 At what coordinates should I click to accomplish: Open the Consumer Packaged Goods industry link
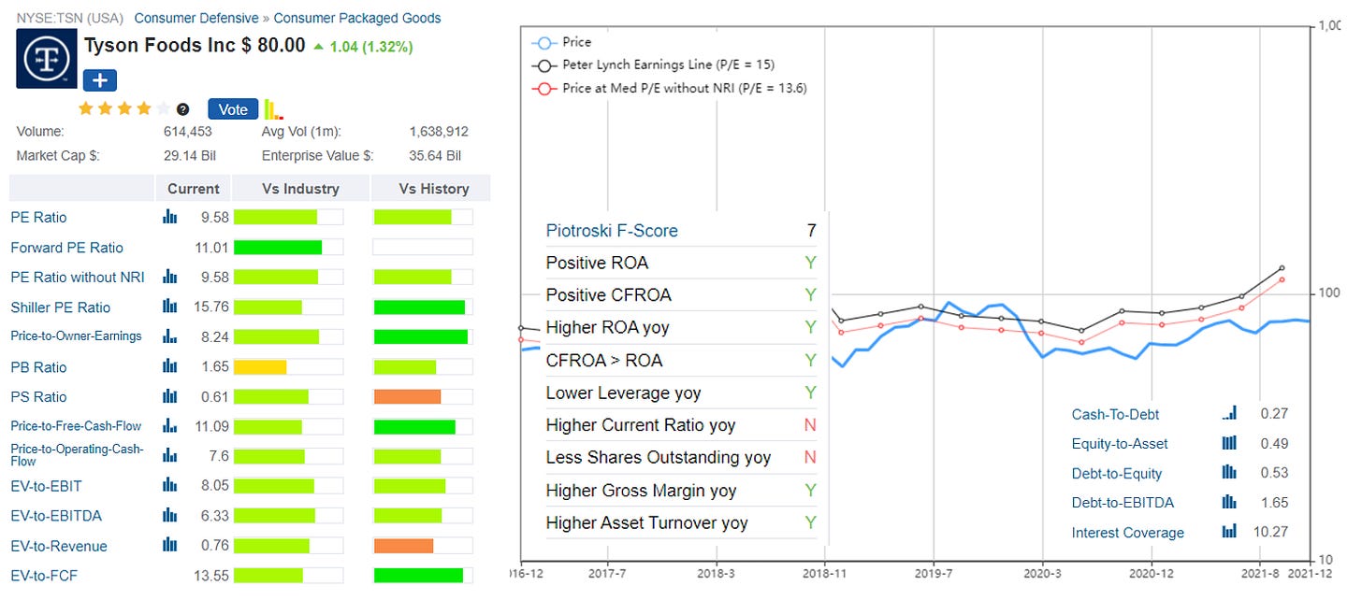click(357, 18)
